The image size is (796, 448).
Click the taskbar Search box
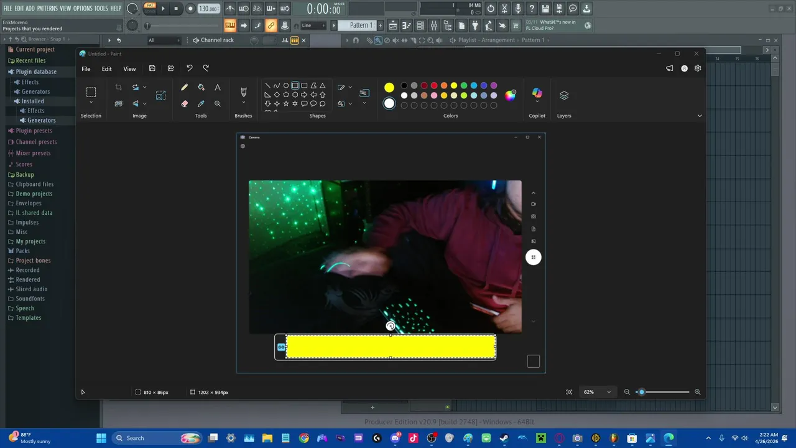pos(157,438)
